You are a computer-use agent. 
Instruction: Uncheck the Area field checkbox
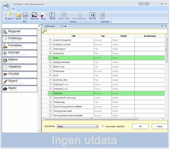(50, 58)
